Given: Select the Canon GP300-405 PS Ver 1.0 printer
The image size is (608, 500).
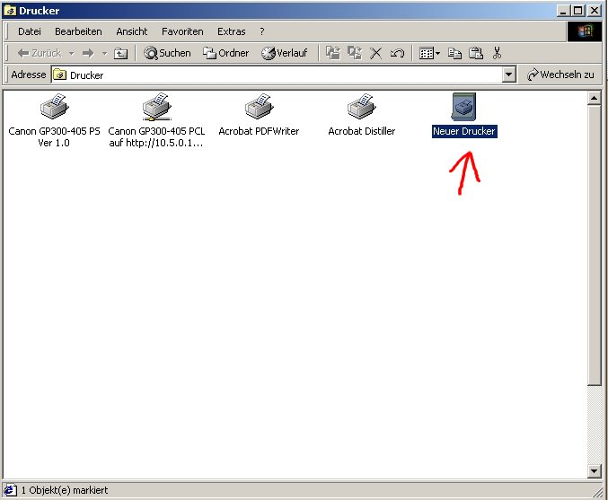Looking at the screenshot, I should point(54,120).
